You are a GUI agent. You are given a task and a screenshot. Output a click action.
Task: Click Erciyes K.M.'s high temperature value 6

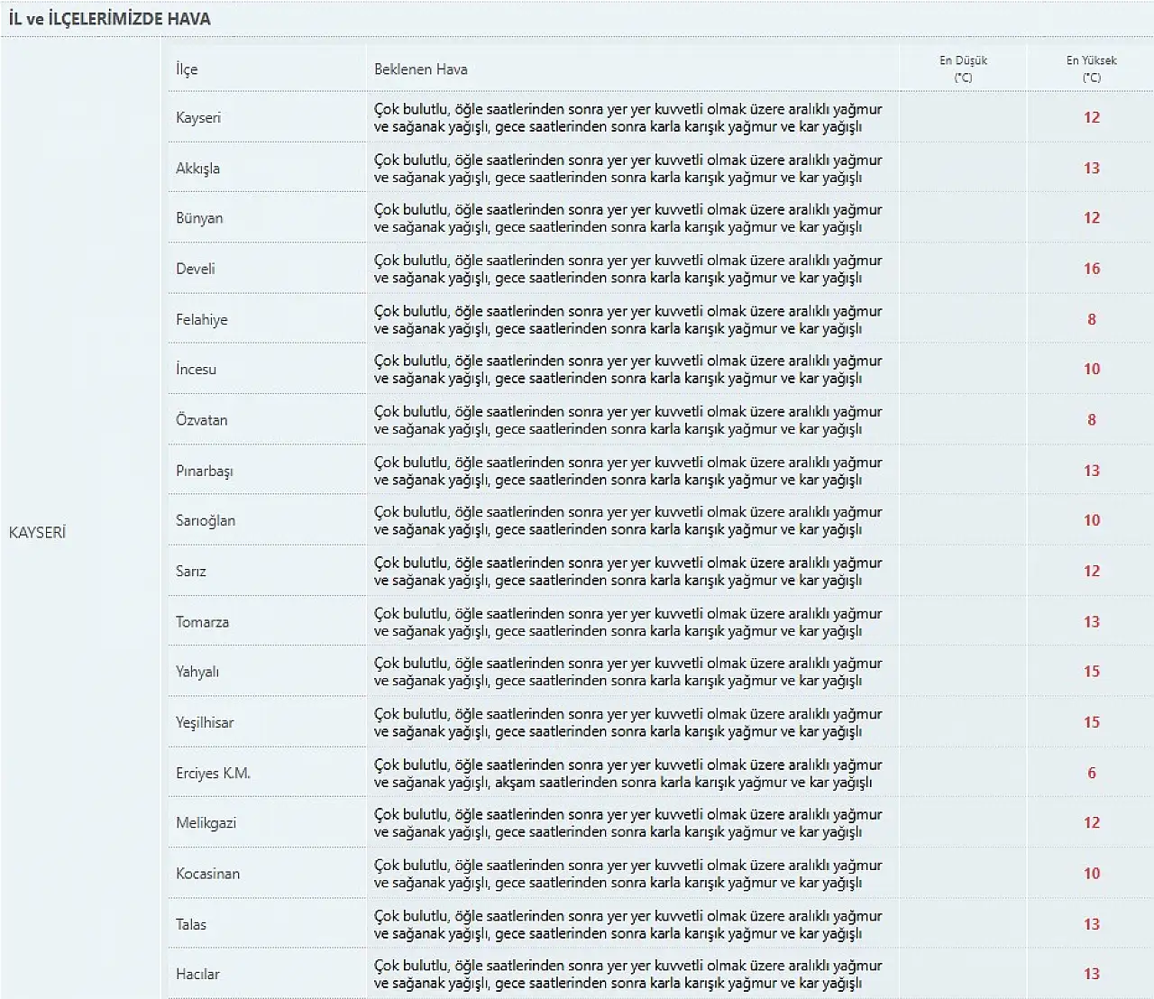coord(1092,773)
